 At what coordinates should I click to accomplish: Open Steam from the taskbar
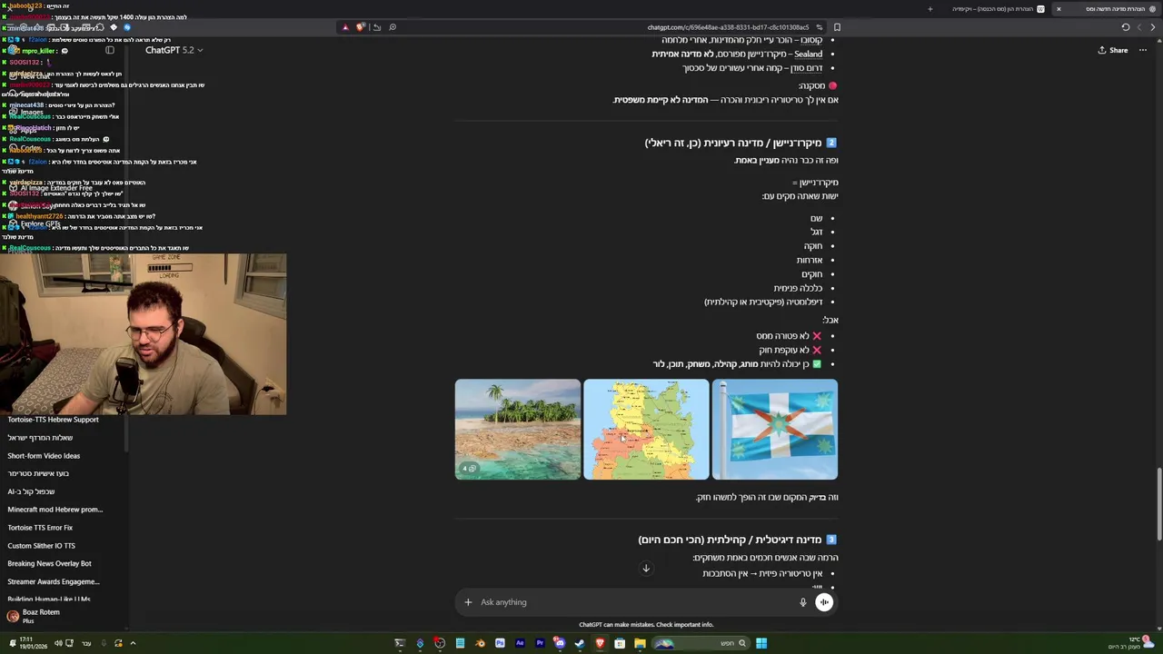pos(580,643)
